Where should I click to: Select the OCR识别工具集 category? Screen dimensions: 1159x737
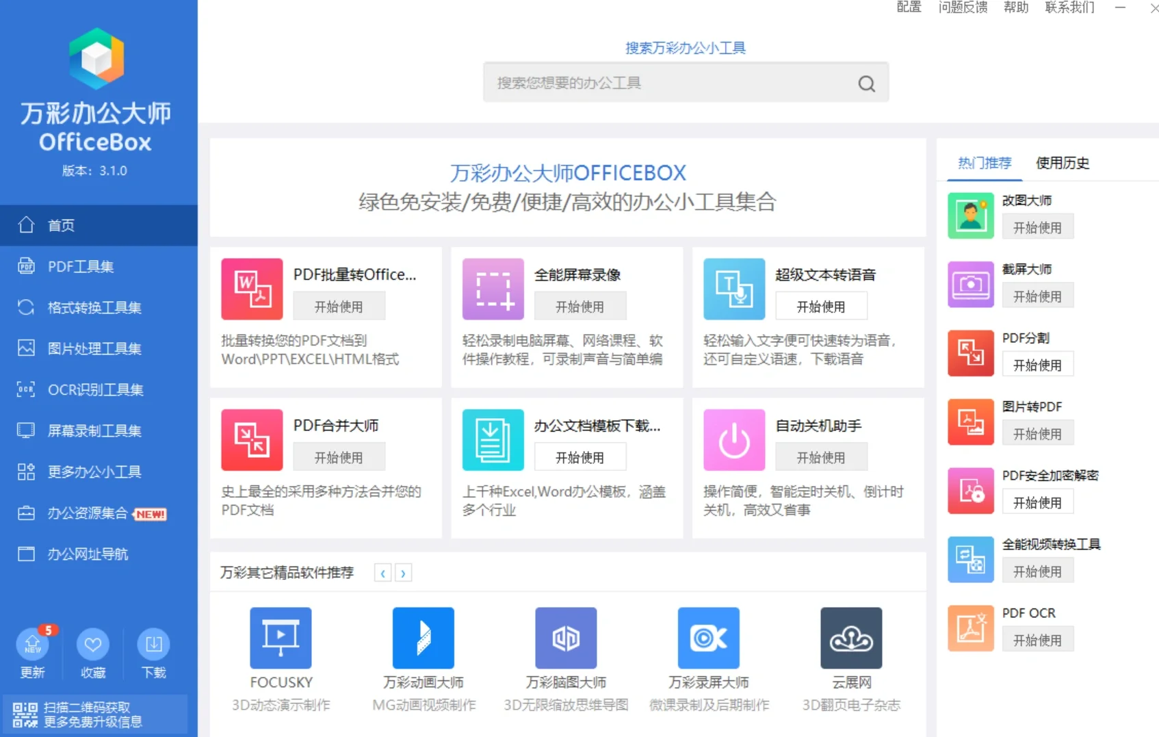click(95, 389)
